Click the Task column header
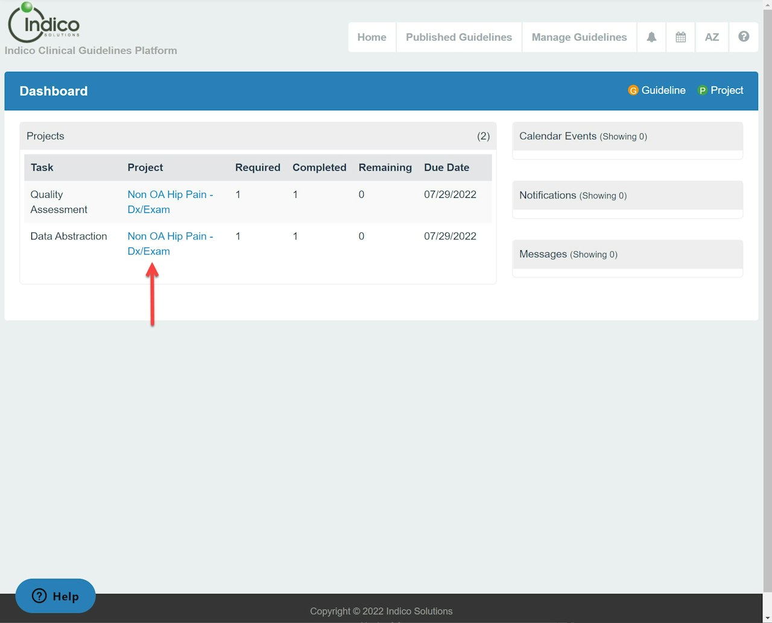 pos(42,168)
